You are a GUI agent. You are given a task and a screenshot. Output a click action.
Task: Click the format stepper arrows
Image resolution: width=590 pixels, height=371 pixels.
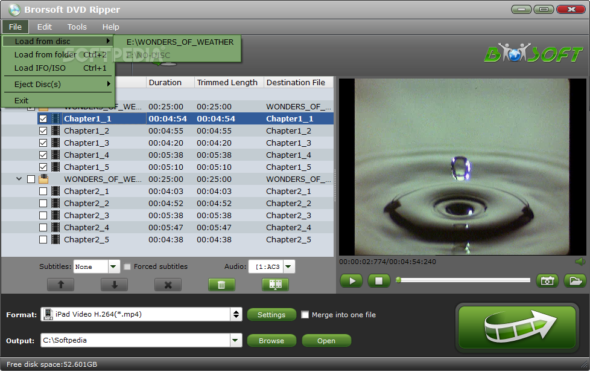pos(236,314)
